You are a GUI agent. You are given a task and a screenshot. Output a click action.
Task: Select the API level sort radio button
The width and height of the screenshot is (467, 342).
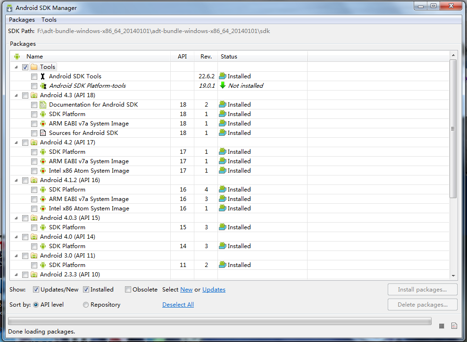tap(36, 305)
